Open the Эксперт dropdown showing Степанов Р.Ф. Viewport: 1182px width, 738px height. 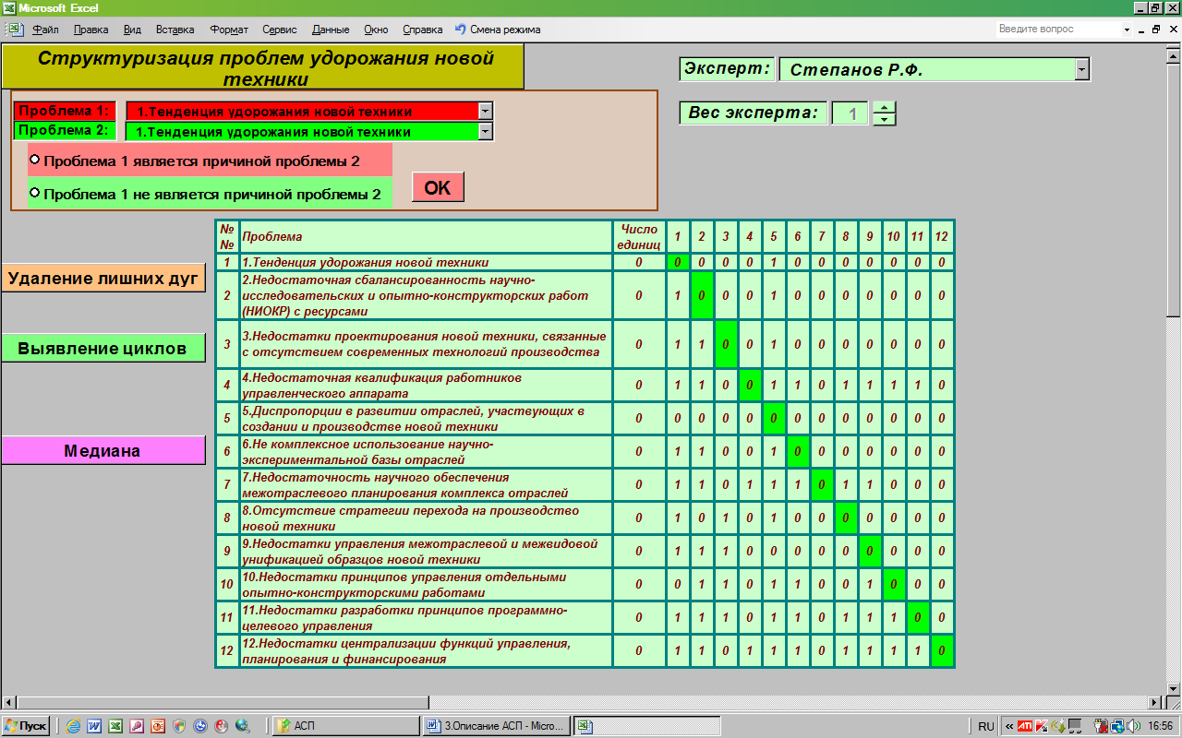point(1082,69)
